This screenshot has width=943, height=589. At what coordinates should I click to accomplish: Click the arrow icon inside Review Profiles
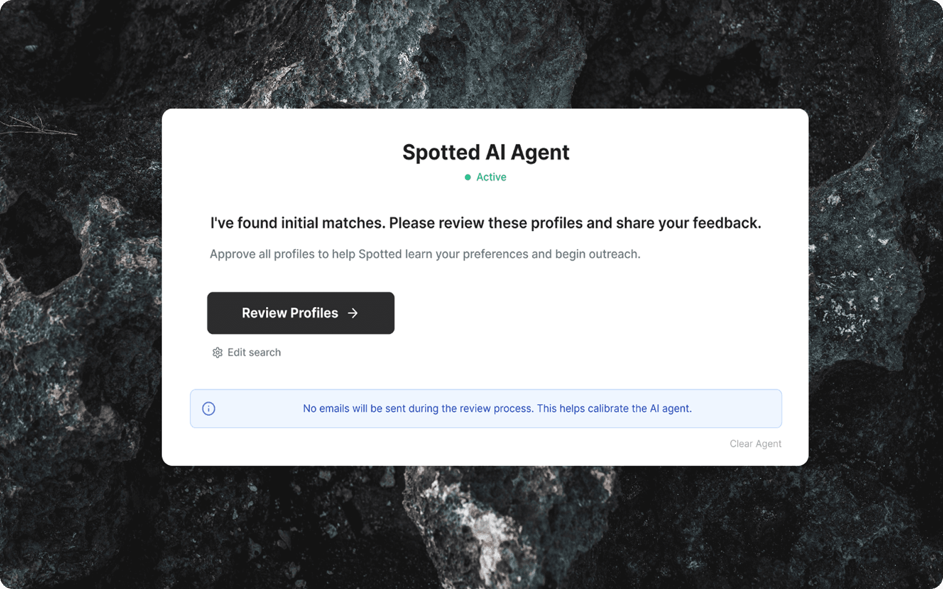click(353, 313)
